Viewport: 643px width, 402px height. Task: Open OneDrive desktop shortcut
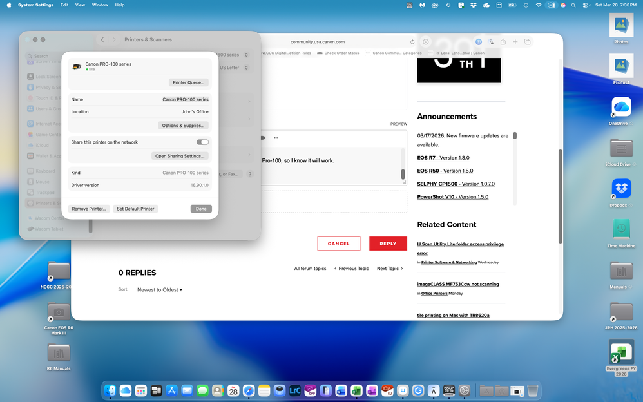[621, 111]
